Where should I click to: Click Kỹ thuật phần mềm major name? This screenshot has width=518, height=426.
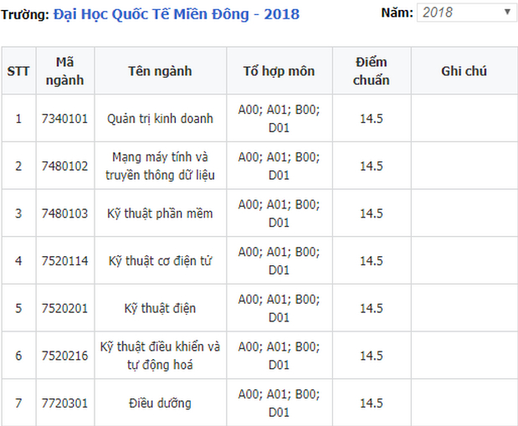(x=160, y=213)
